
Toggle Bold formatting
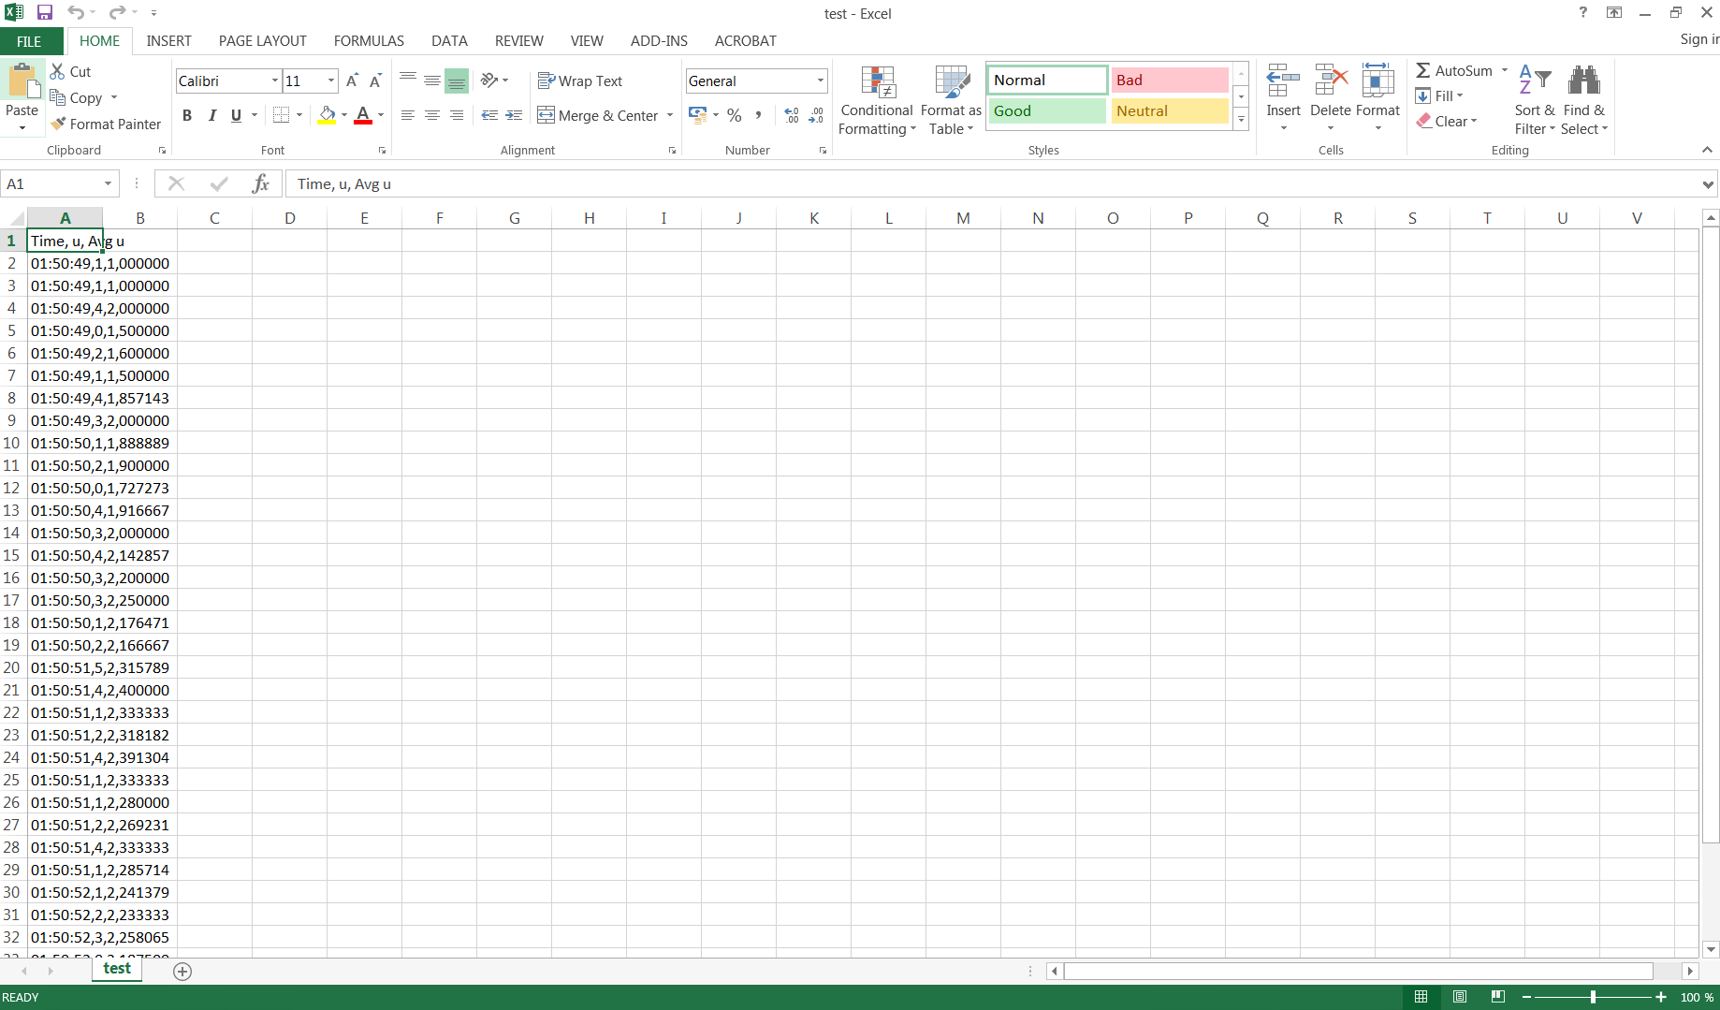tap(187, 115)
